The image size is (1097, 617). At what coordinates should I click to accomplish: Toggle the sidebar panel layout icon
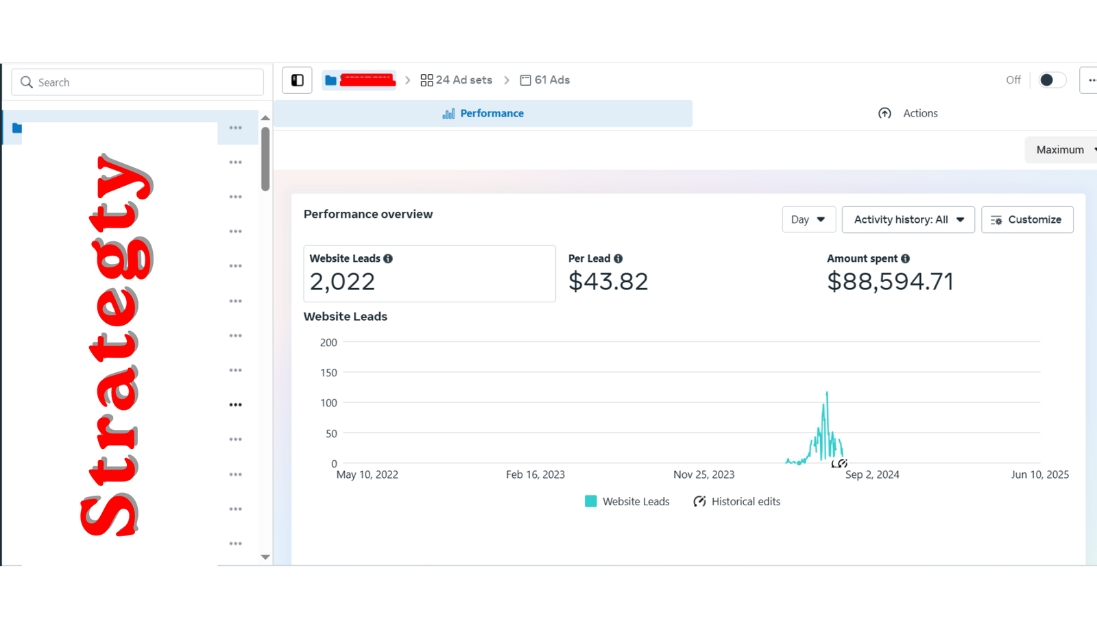point(298,80)
